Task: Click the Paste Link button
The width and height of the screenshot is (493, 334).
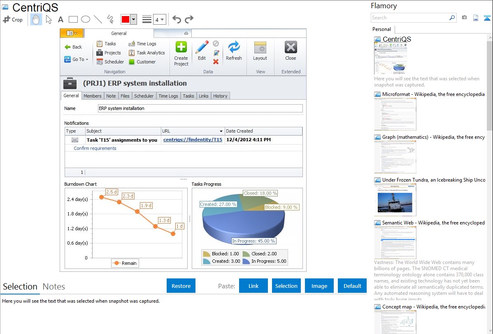Action: tap(253, 286)
